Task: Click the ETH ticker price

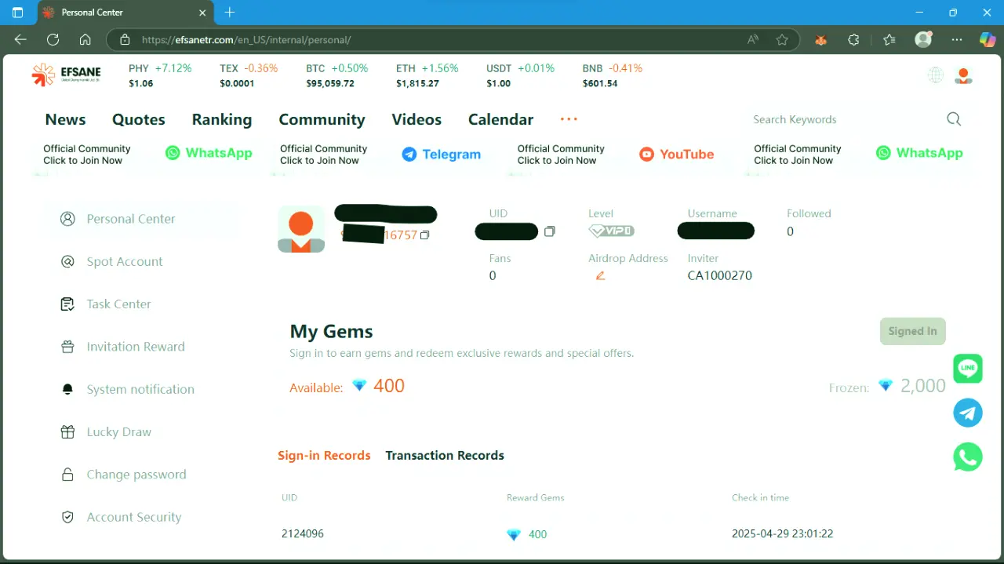Action: click(x=417, y=83)
